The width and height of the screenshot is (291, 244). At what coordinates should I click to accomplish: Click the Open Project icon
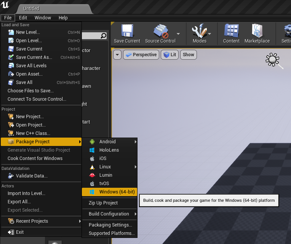[11, 125]
